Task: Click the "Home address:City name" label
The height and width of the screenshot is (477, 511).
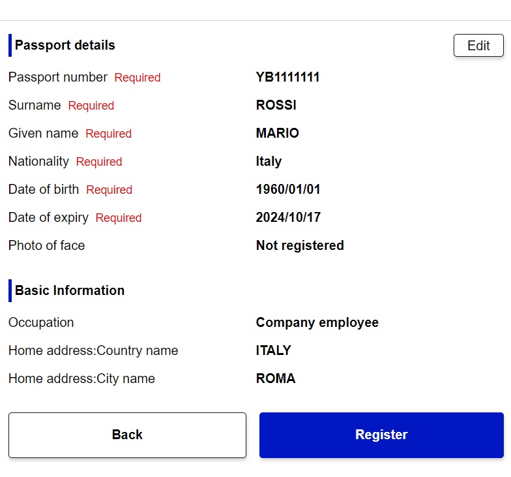Action: 81,379
